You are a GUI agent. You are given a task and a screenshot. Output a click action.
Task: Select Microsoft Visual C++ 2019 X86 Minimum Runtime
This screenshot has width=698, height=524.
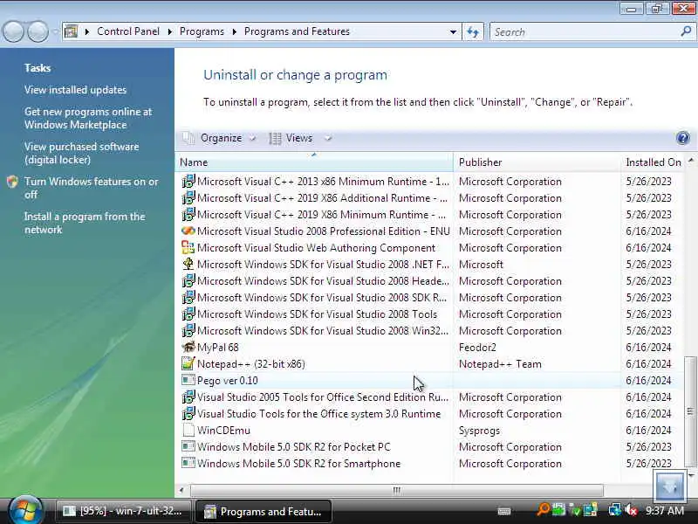click(x=429, y=214)
